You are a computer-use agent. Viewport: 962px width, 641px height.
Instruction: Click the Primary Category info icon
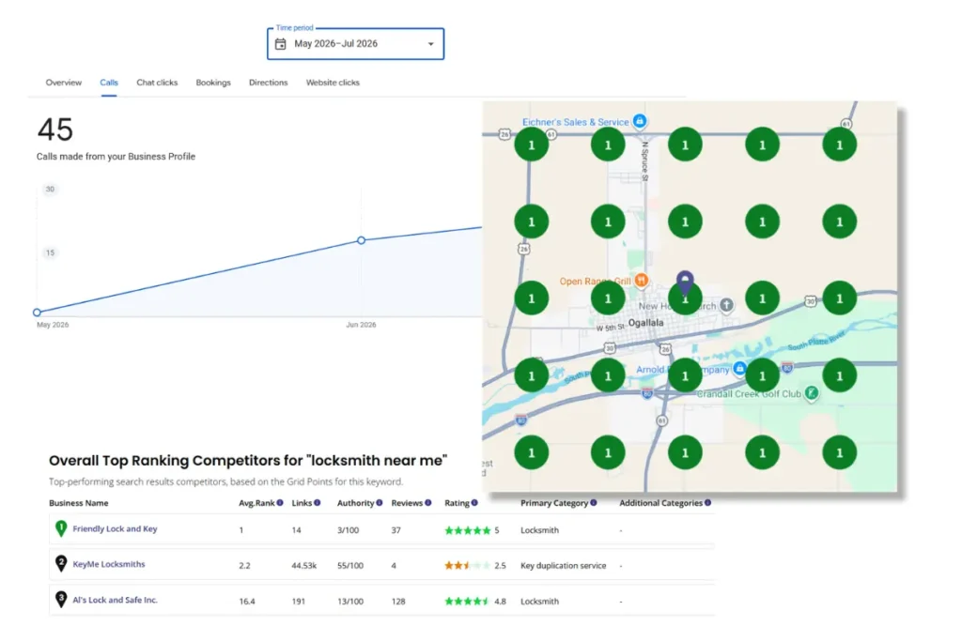click(x=594, y=502)
